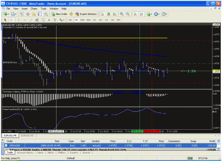Switch to H4 timeframe
The width and height of the screenshot is (222, 161).
click(101, 20)
